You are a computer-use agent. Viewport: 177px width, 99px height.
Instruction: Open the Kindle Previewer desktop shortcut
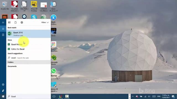click(53, 6)
